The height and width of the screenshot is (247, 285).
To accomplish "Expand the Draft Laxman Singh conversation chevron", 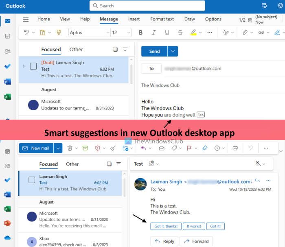I will pyautogui.click(x=24, y=66).
